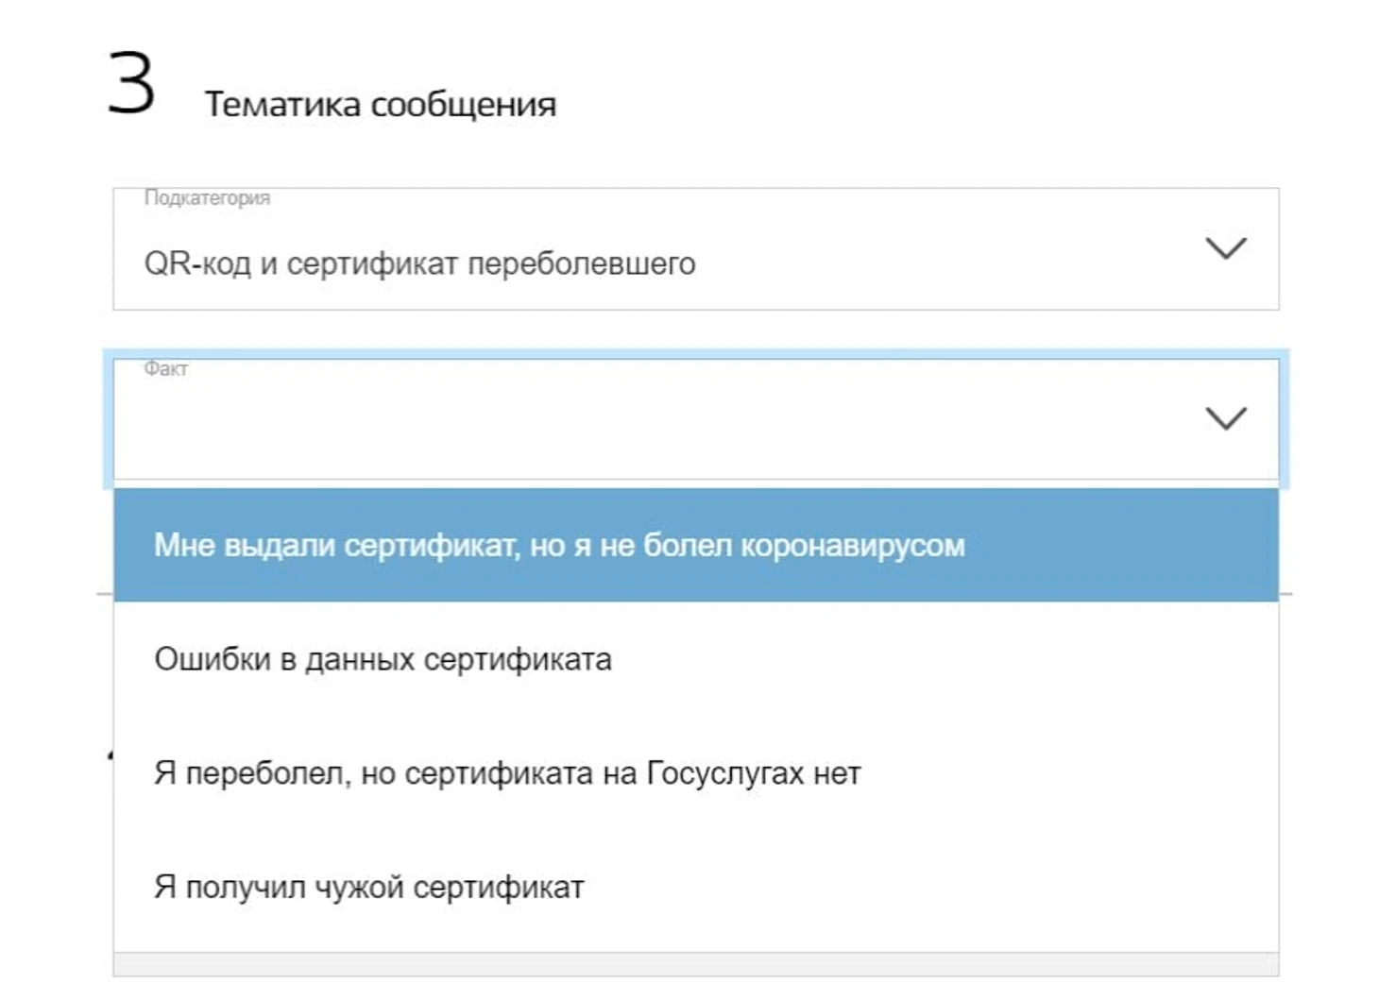Click the "QR-код и сертификат переболевшего" value
This screenshot has height=1000, width=1379.
[419, 263]
